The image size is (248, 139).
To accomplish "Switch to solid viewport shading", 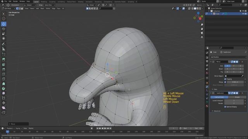I will pos(195,8).
